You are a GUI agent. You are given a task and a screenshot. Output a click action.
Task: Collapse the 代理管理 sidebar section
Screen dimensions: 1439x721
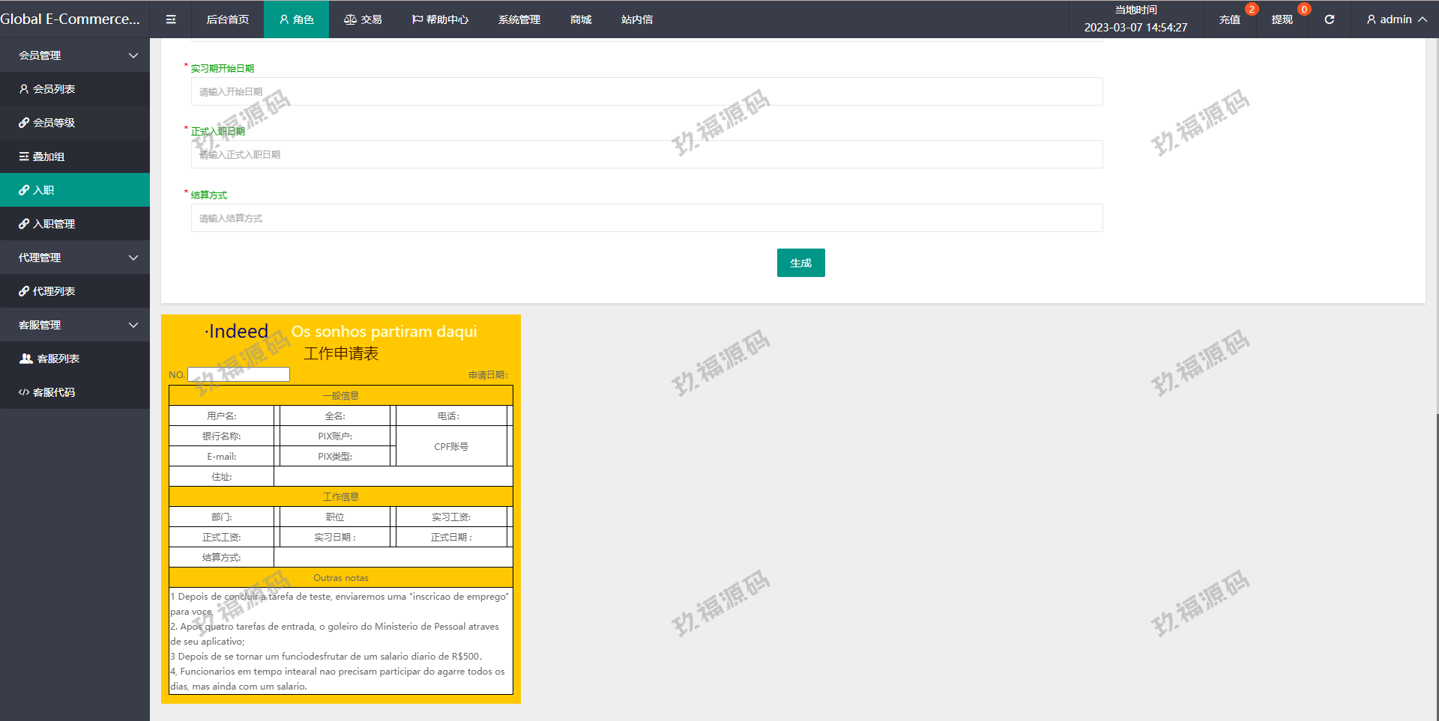[x=133, y=258]
